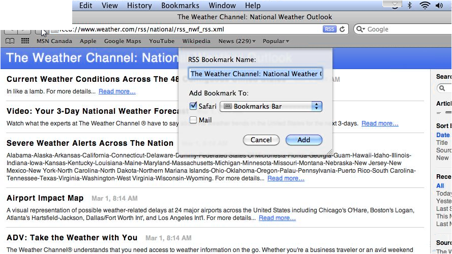Screen dimensions: 452x254
Task: Open Read more for Severe Weather Alerts
Action: [286, 178]
